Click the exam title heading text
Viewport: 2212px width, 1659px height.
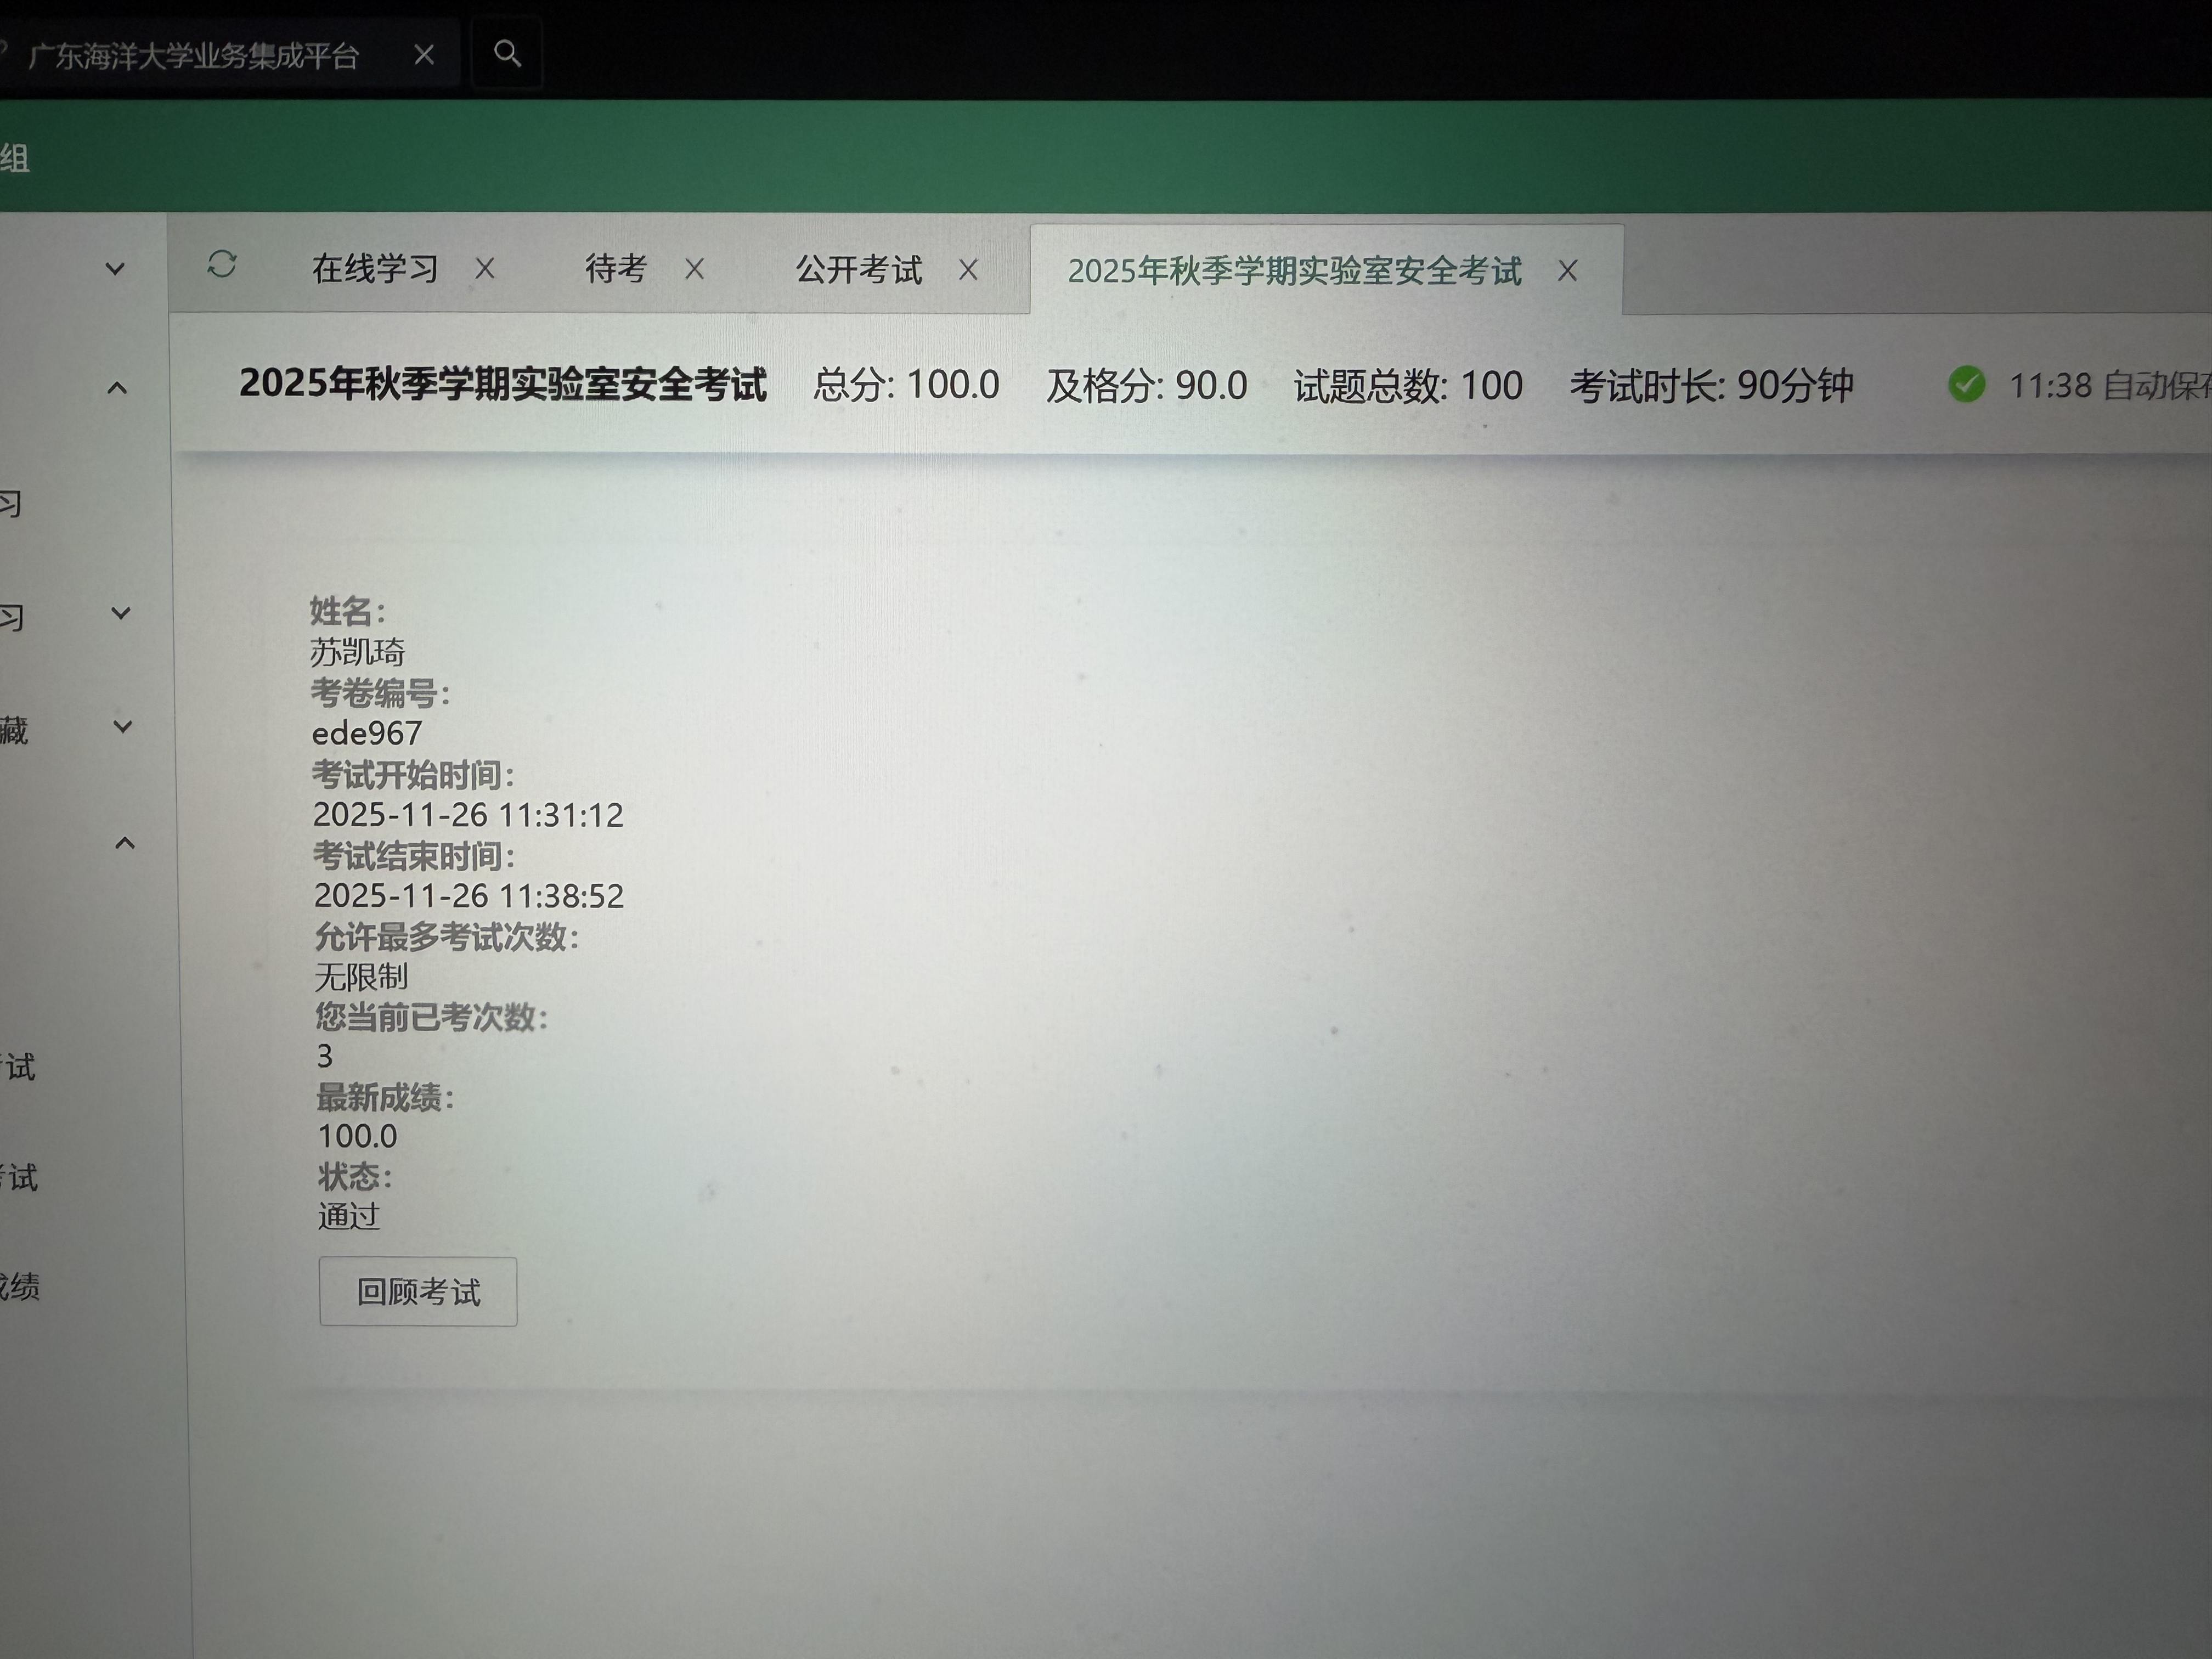point(503,384)
